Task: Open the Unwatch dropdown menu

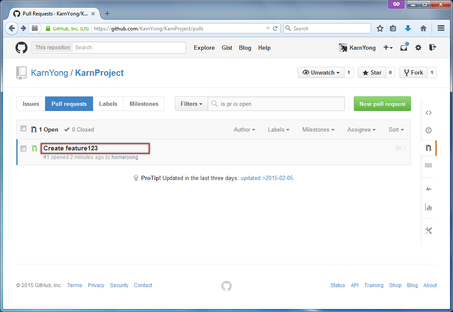Action: [321, 72]
